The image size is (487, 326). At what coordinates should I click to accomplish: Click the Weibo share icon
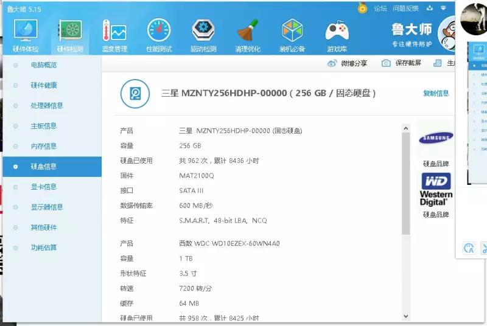click(332, 63)
